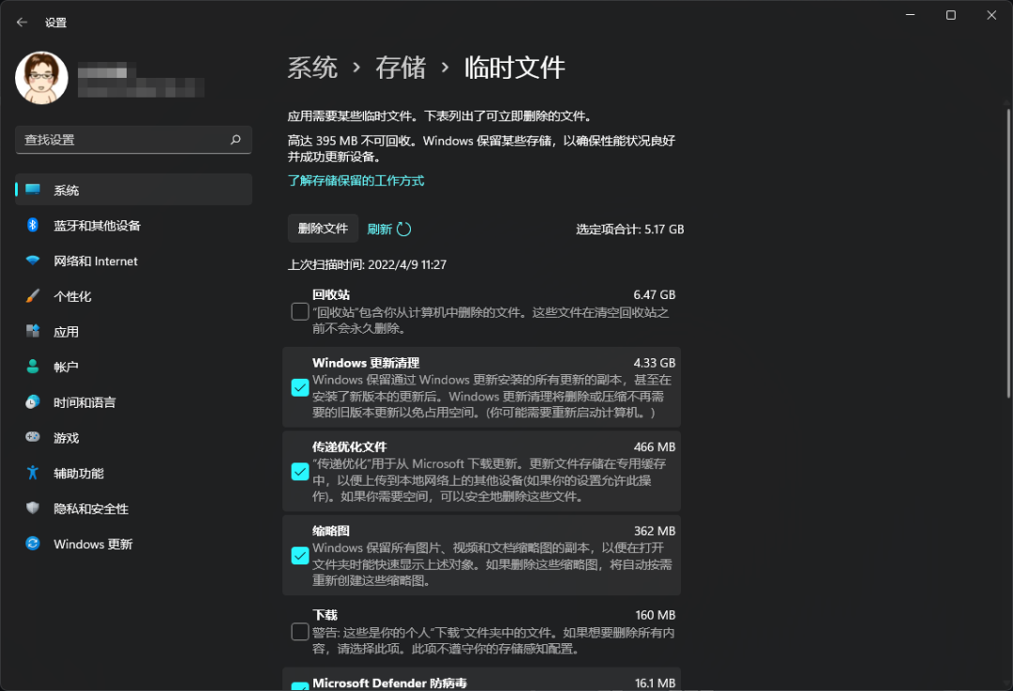
Task: Open 游戏 settings
Action: tap(134, 438)
